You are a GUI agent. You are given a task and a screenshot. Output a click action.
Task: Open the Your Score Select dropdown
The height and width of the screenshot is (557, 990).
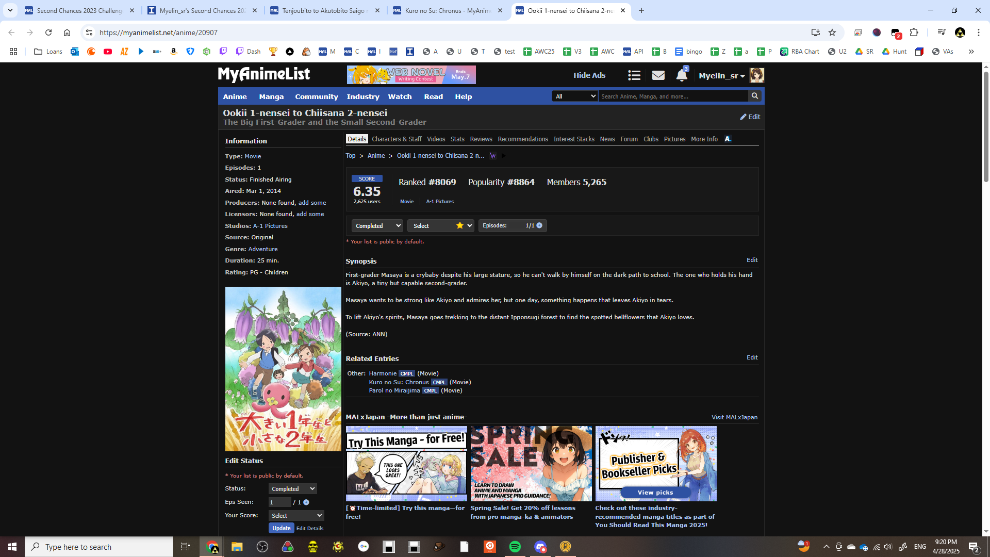tap(296, 515)
